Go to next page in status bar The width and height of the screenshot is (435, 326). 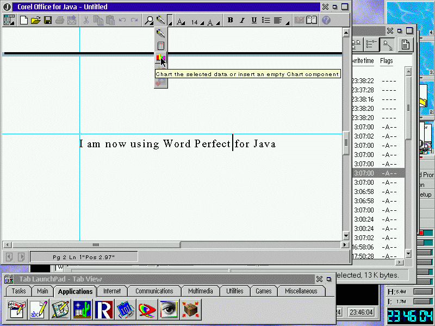point(21,256)
